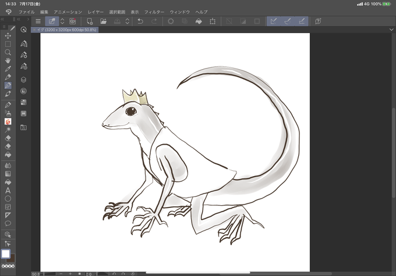Toggle Snap to special ruler

point(288,21)
